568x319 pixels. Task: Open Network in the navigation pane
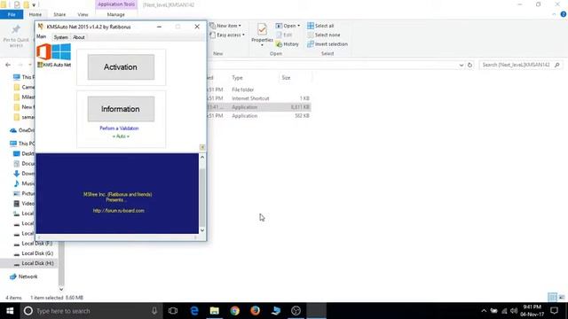[x=28, y=276]
